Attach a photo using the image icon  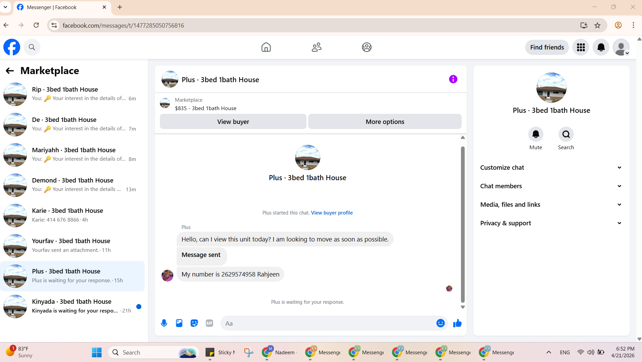tap(179, 323)
